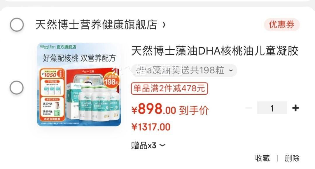Click the quantity field showing 1
Viewport: 315px width, 169px height.
pyautogui.click(x=272, y=108)
